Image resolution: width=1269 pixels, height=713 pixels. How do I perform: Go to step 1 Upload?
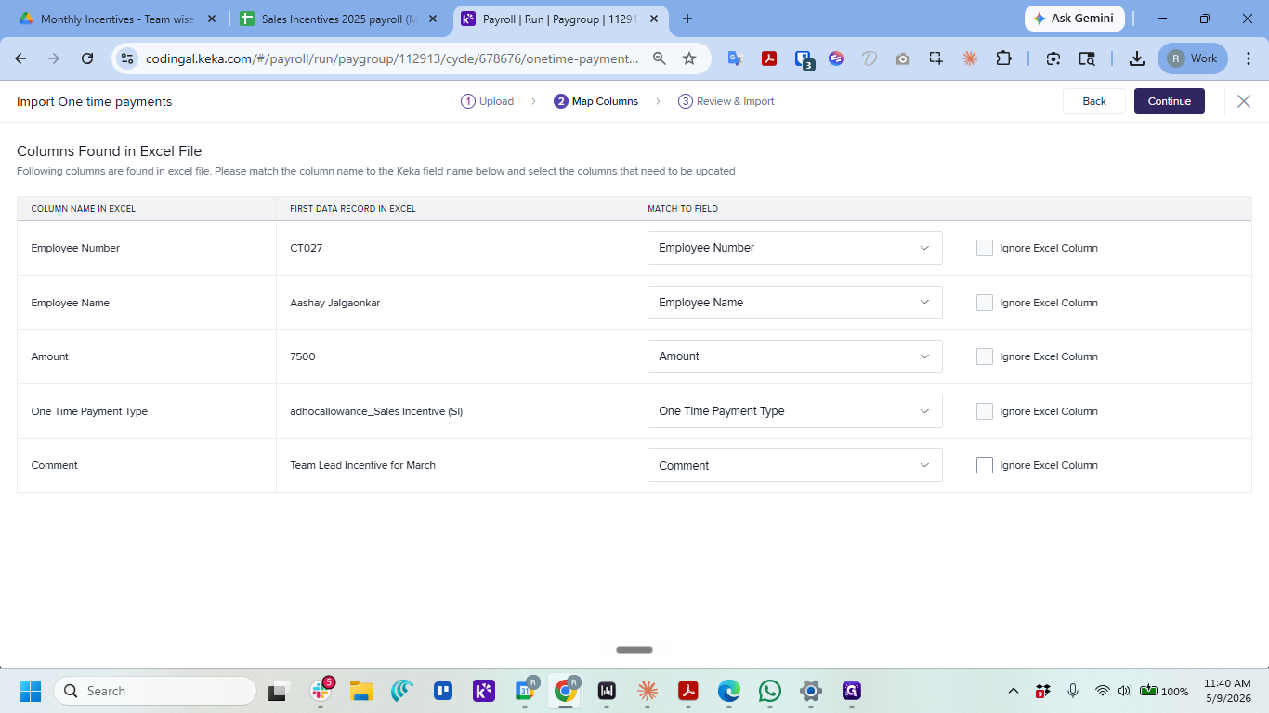pos(487,101)
